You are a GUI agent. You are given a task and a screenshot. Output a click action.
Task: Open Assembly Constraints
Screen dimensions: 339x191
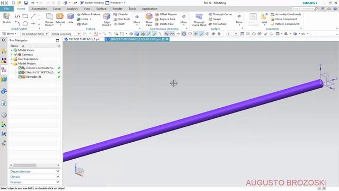tap(286, 14)
